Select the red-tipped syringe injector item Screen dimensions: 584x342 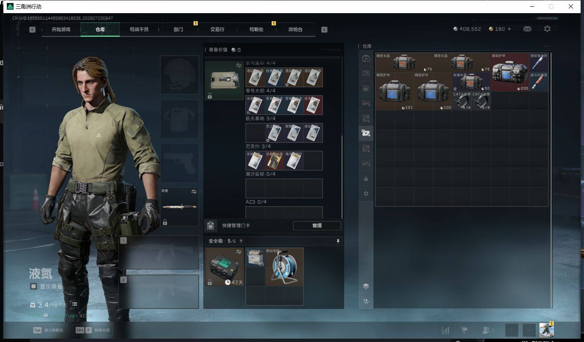[539, 82]
